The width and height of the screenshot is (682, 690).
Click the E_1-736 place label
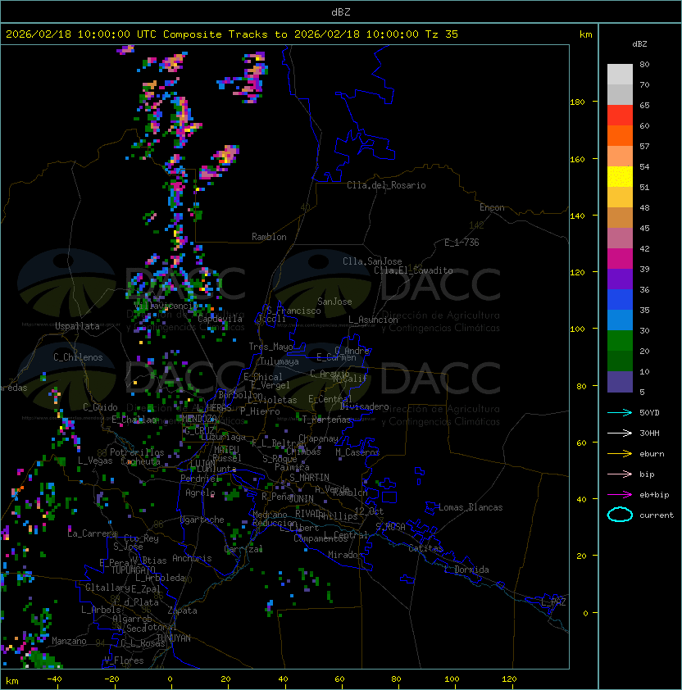[x=461, y=243]
